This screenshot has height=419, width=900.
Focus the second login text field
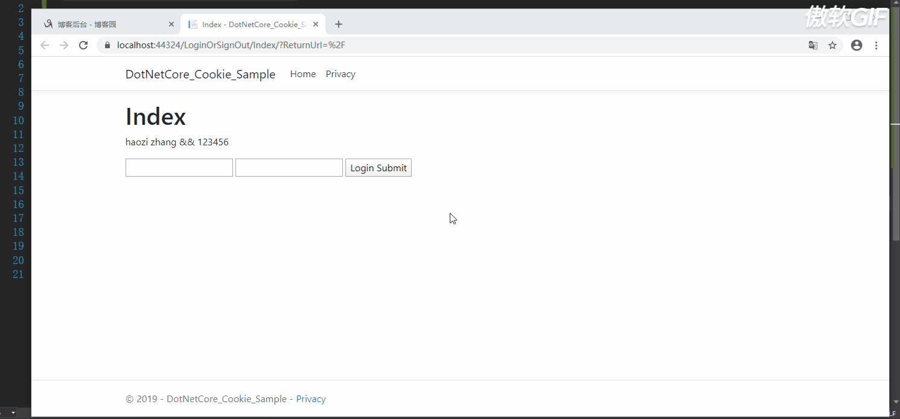point(289,168)
